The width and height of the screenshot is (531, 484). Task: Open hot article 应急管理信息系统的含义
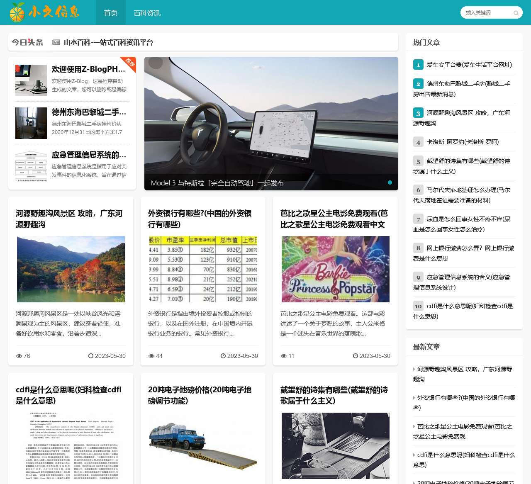tap(462, 282)
